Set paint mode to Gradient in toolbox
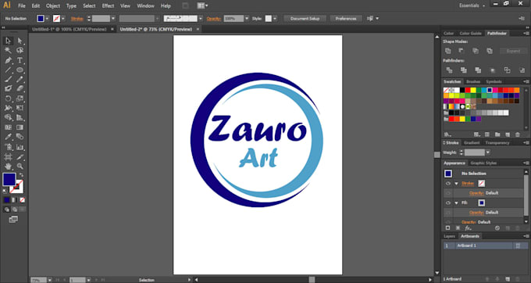Image resolution: width=531 pixels, height=283 pixels. [x=15, y=200]
